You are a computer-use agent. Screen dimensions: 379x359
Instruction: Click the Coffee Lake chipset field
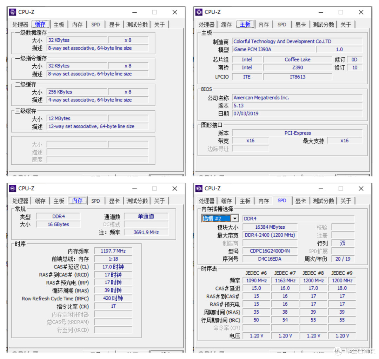tap(298, 59)
